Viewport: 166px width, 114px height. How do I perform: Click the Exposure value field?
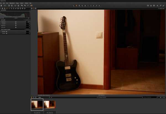point(28,22)
